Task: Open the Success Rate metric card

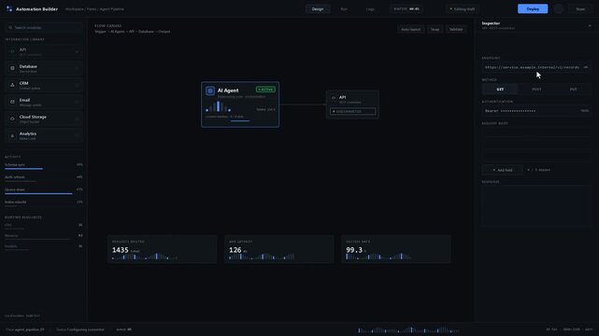Action: (x=396, y=249)
